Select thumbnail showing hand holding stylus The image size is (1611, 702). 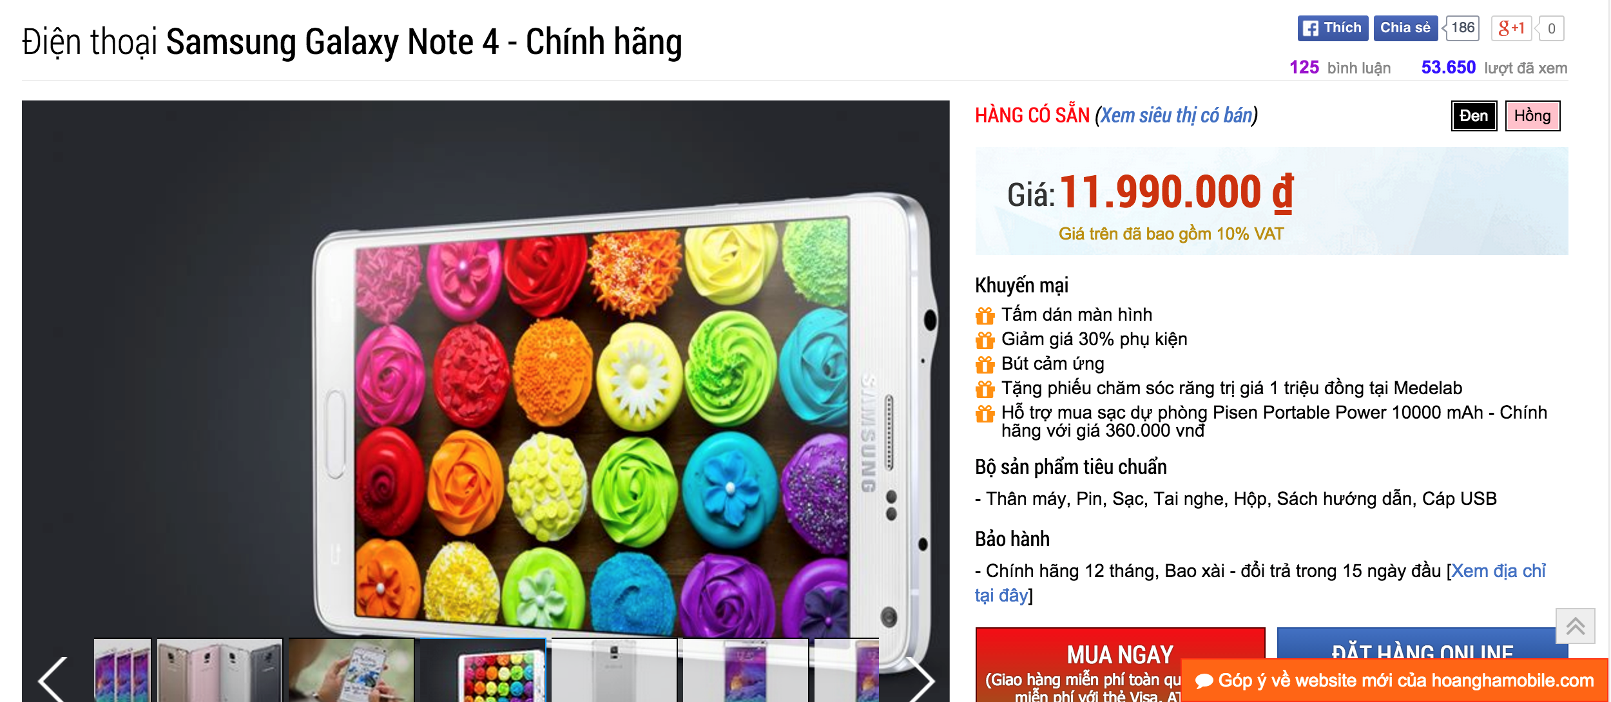coord(351,670)
